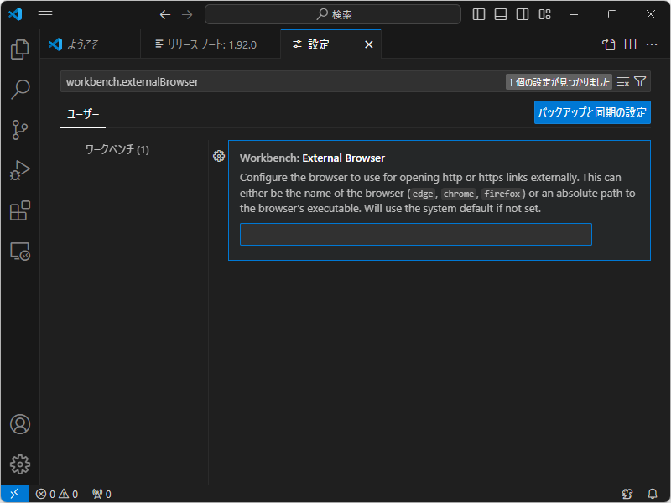The width and height of the screenshot is (671, 503).
Task: Open Customize Layout icon
Action: pos(544,14)
